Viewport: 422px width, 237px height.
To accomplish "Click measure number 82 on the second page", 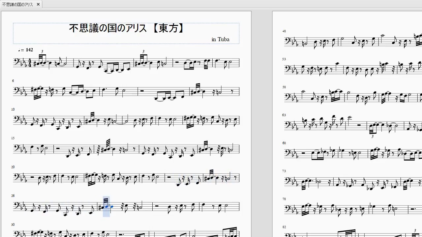I will 284,227.
